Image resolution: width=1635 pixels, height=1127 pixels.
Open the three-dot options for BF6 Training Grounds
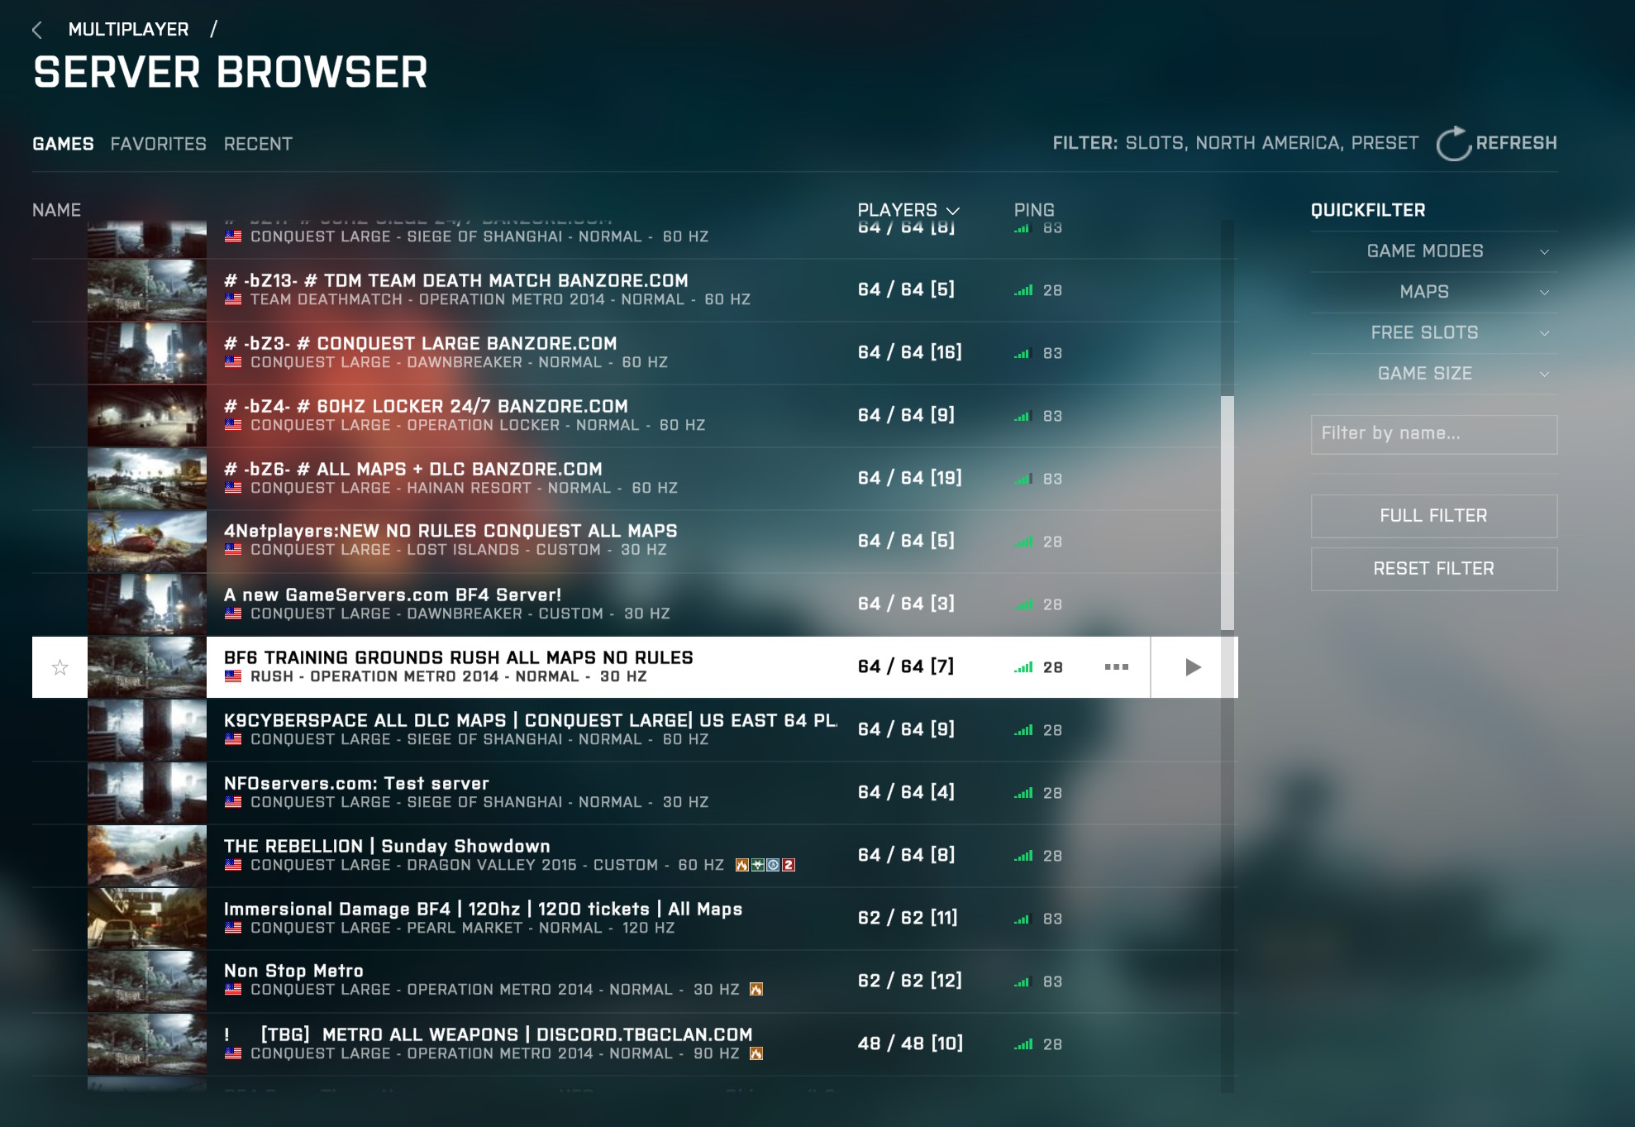point(1116,667)
